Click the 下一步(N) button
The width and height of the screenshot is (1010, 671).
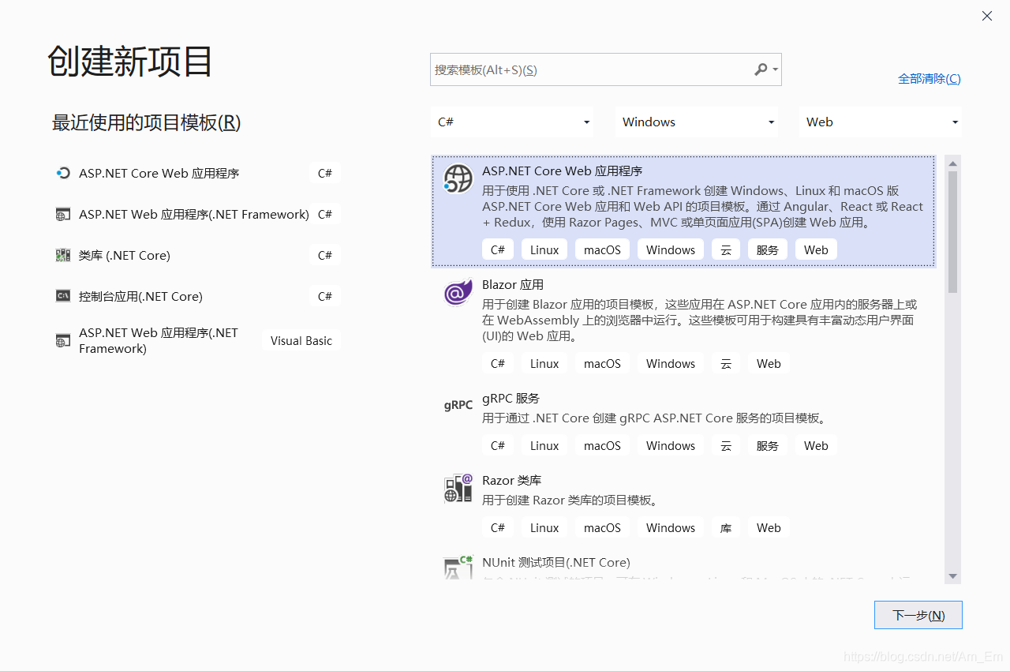[x=918, y=615]
